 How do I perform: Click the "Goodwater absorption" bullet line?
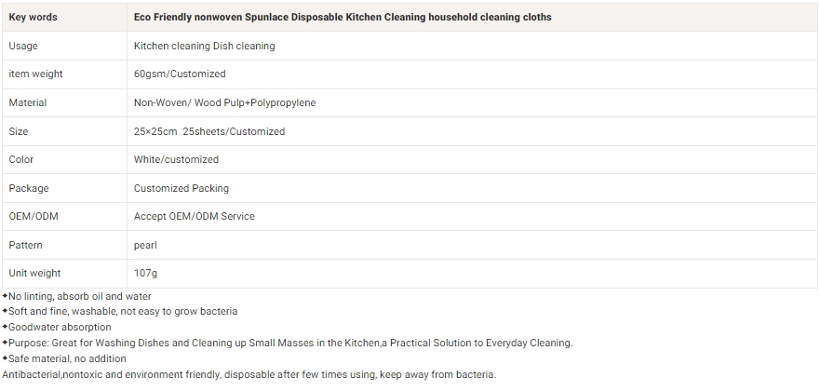(x=60, y=327)
